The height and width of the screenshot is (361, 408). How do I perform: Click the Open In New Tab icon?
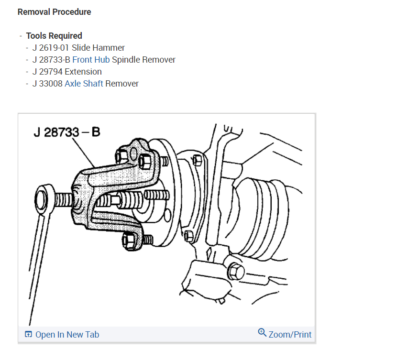[x=28, y=334]
